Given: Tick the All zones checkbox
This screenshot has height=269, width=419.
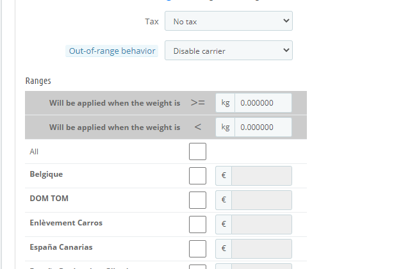Looking at the screenshot, I should (x=197, y=151).
